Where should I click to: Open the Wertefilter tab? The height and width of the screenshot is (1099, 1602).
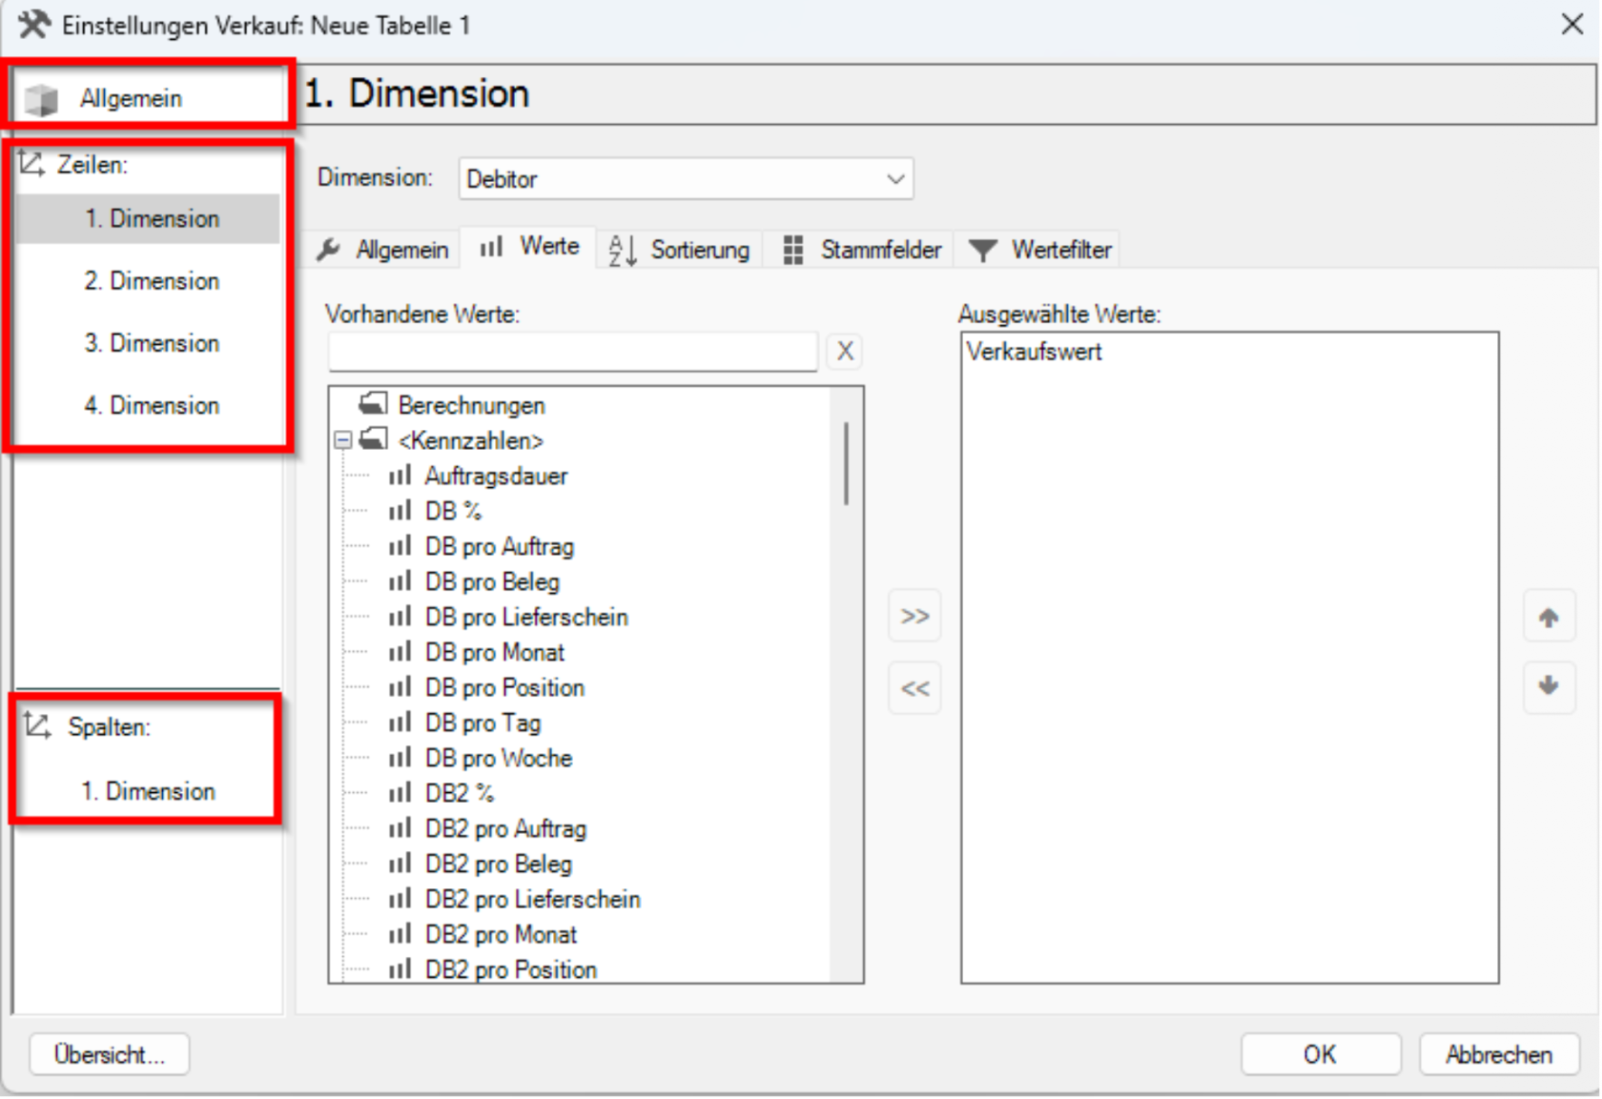(x=1039, y=250)
